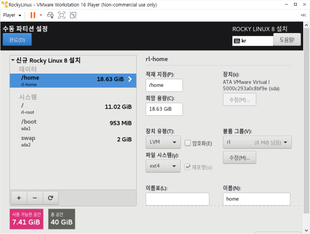Open the Player menu
The height and width of the screenshot is (234, 310).
pyautogui.click(x=12, y=15)
